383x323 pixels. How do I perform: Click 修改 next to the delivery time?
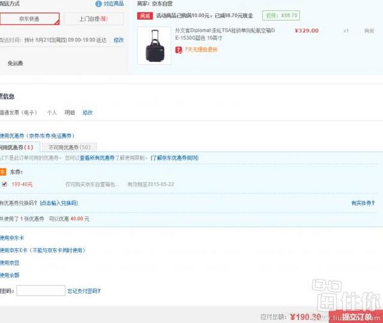[x=118, y=40]
